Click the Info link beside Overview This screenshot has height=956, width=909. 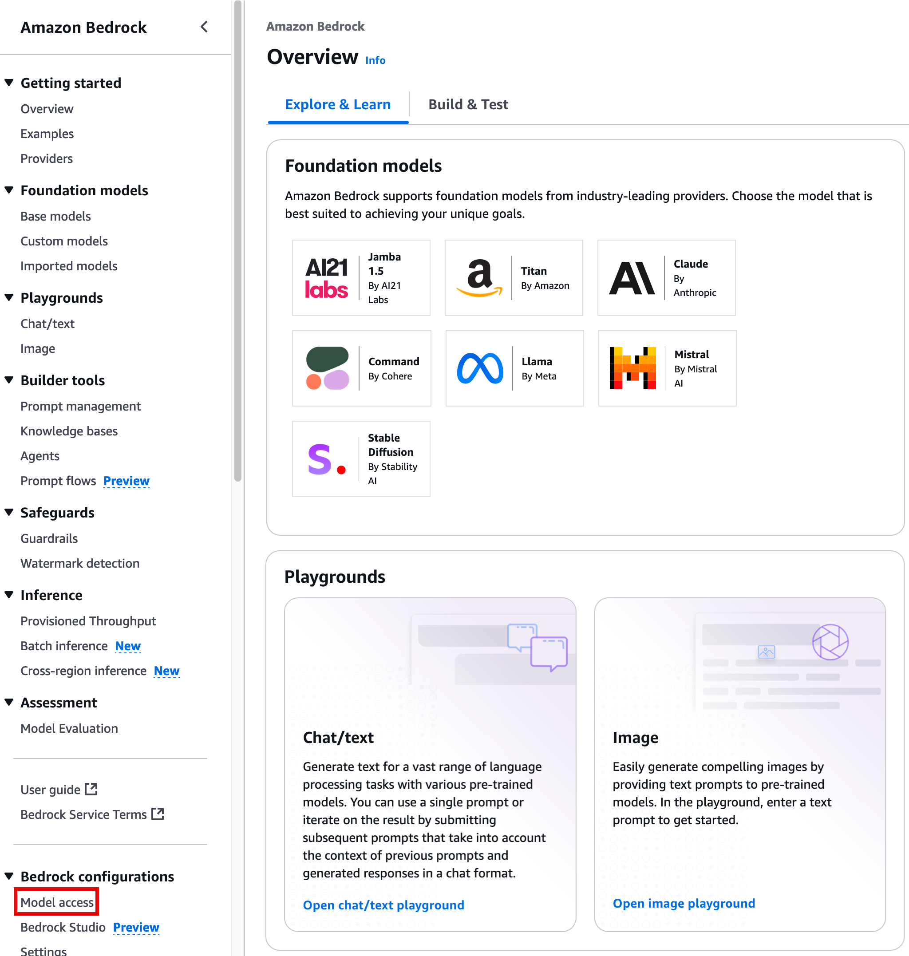click(x=375, y=60)
